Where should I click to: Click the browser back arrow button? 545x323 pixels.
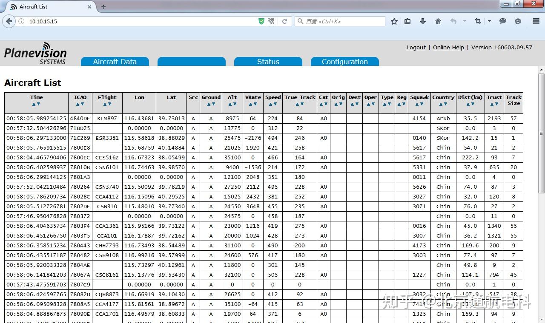click(x=9, y=21)
